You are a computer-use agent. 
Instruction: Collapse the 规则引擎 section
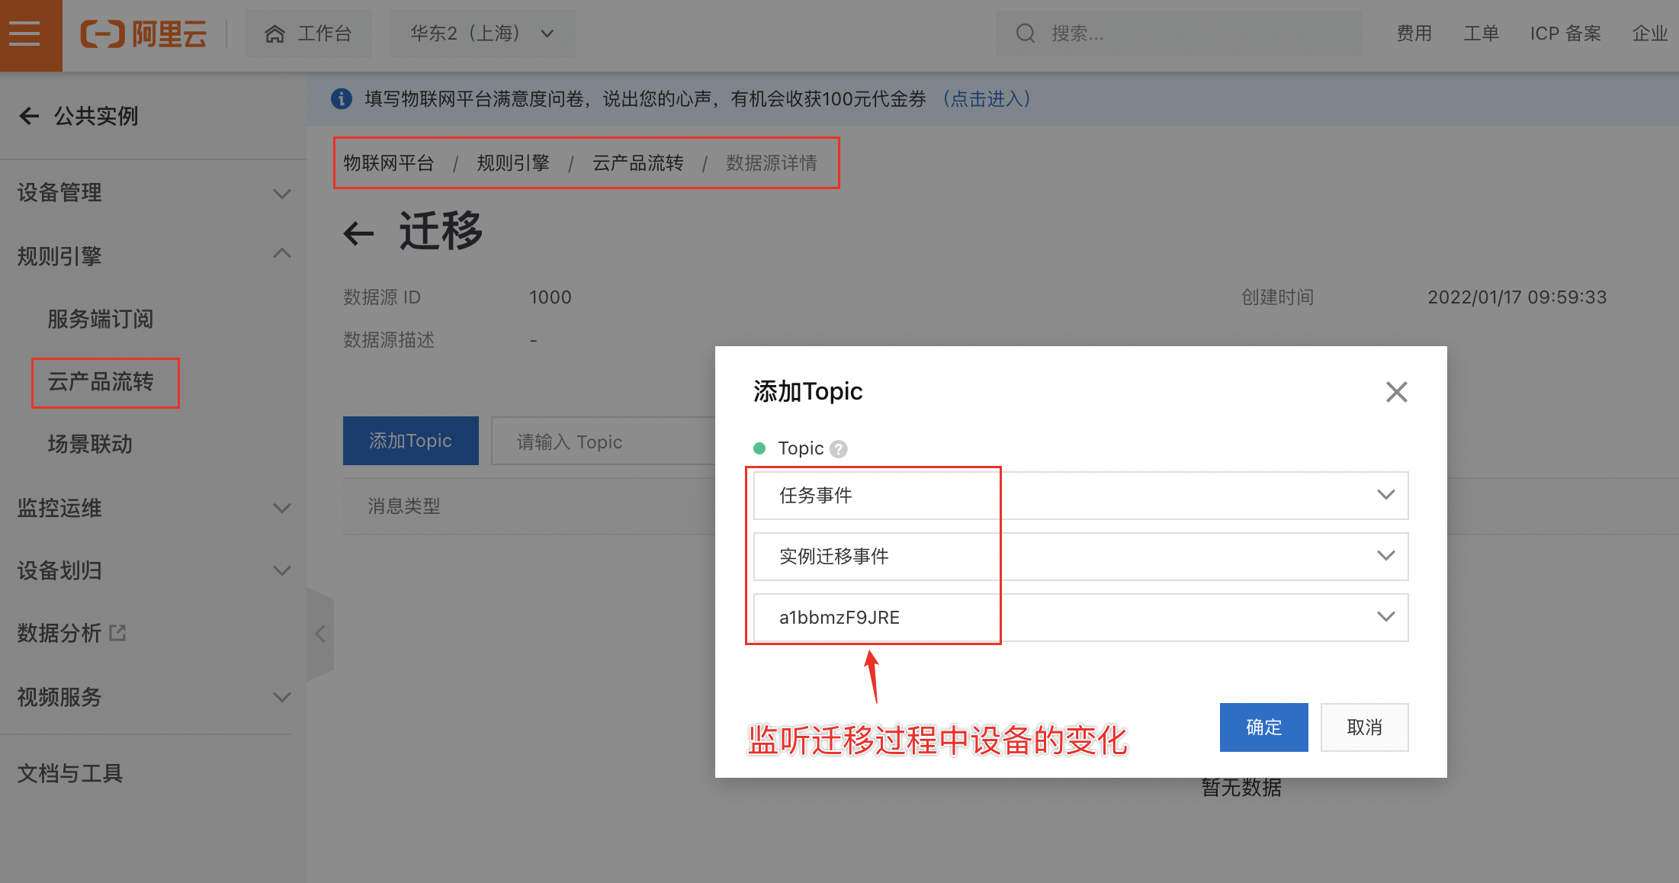(153, 255)
